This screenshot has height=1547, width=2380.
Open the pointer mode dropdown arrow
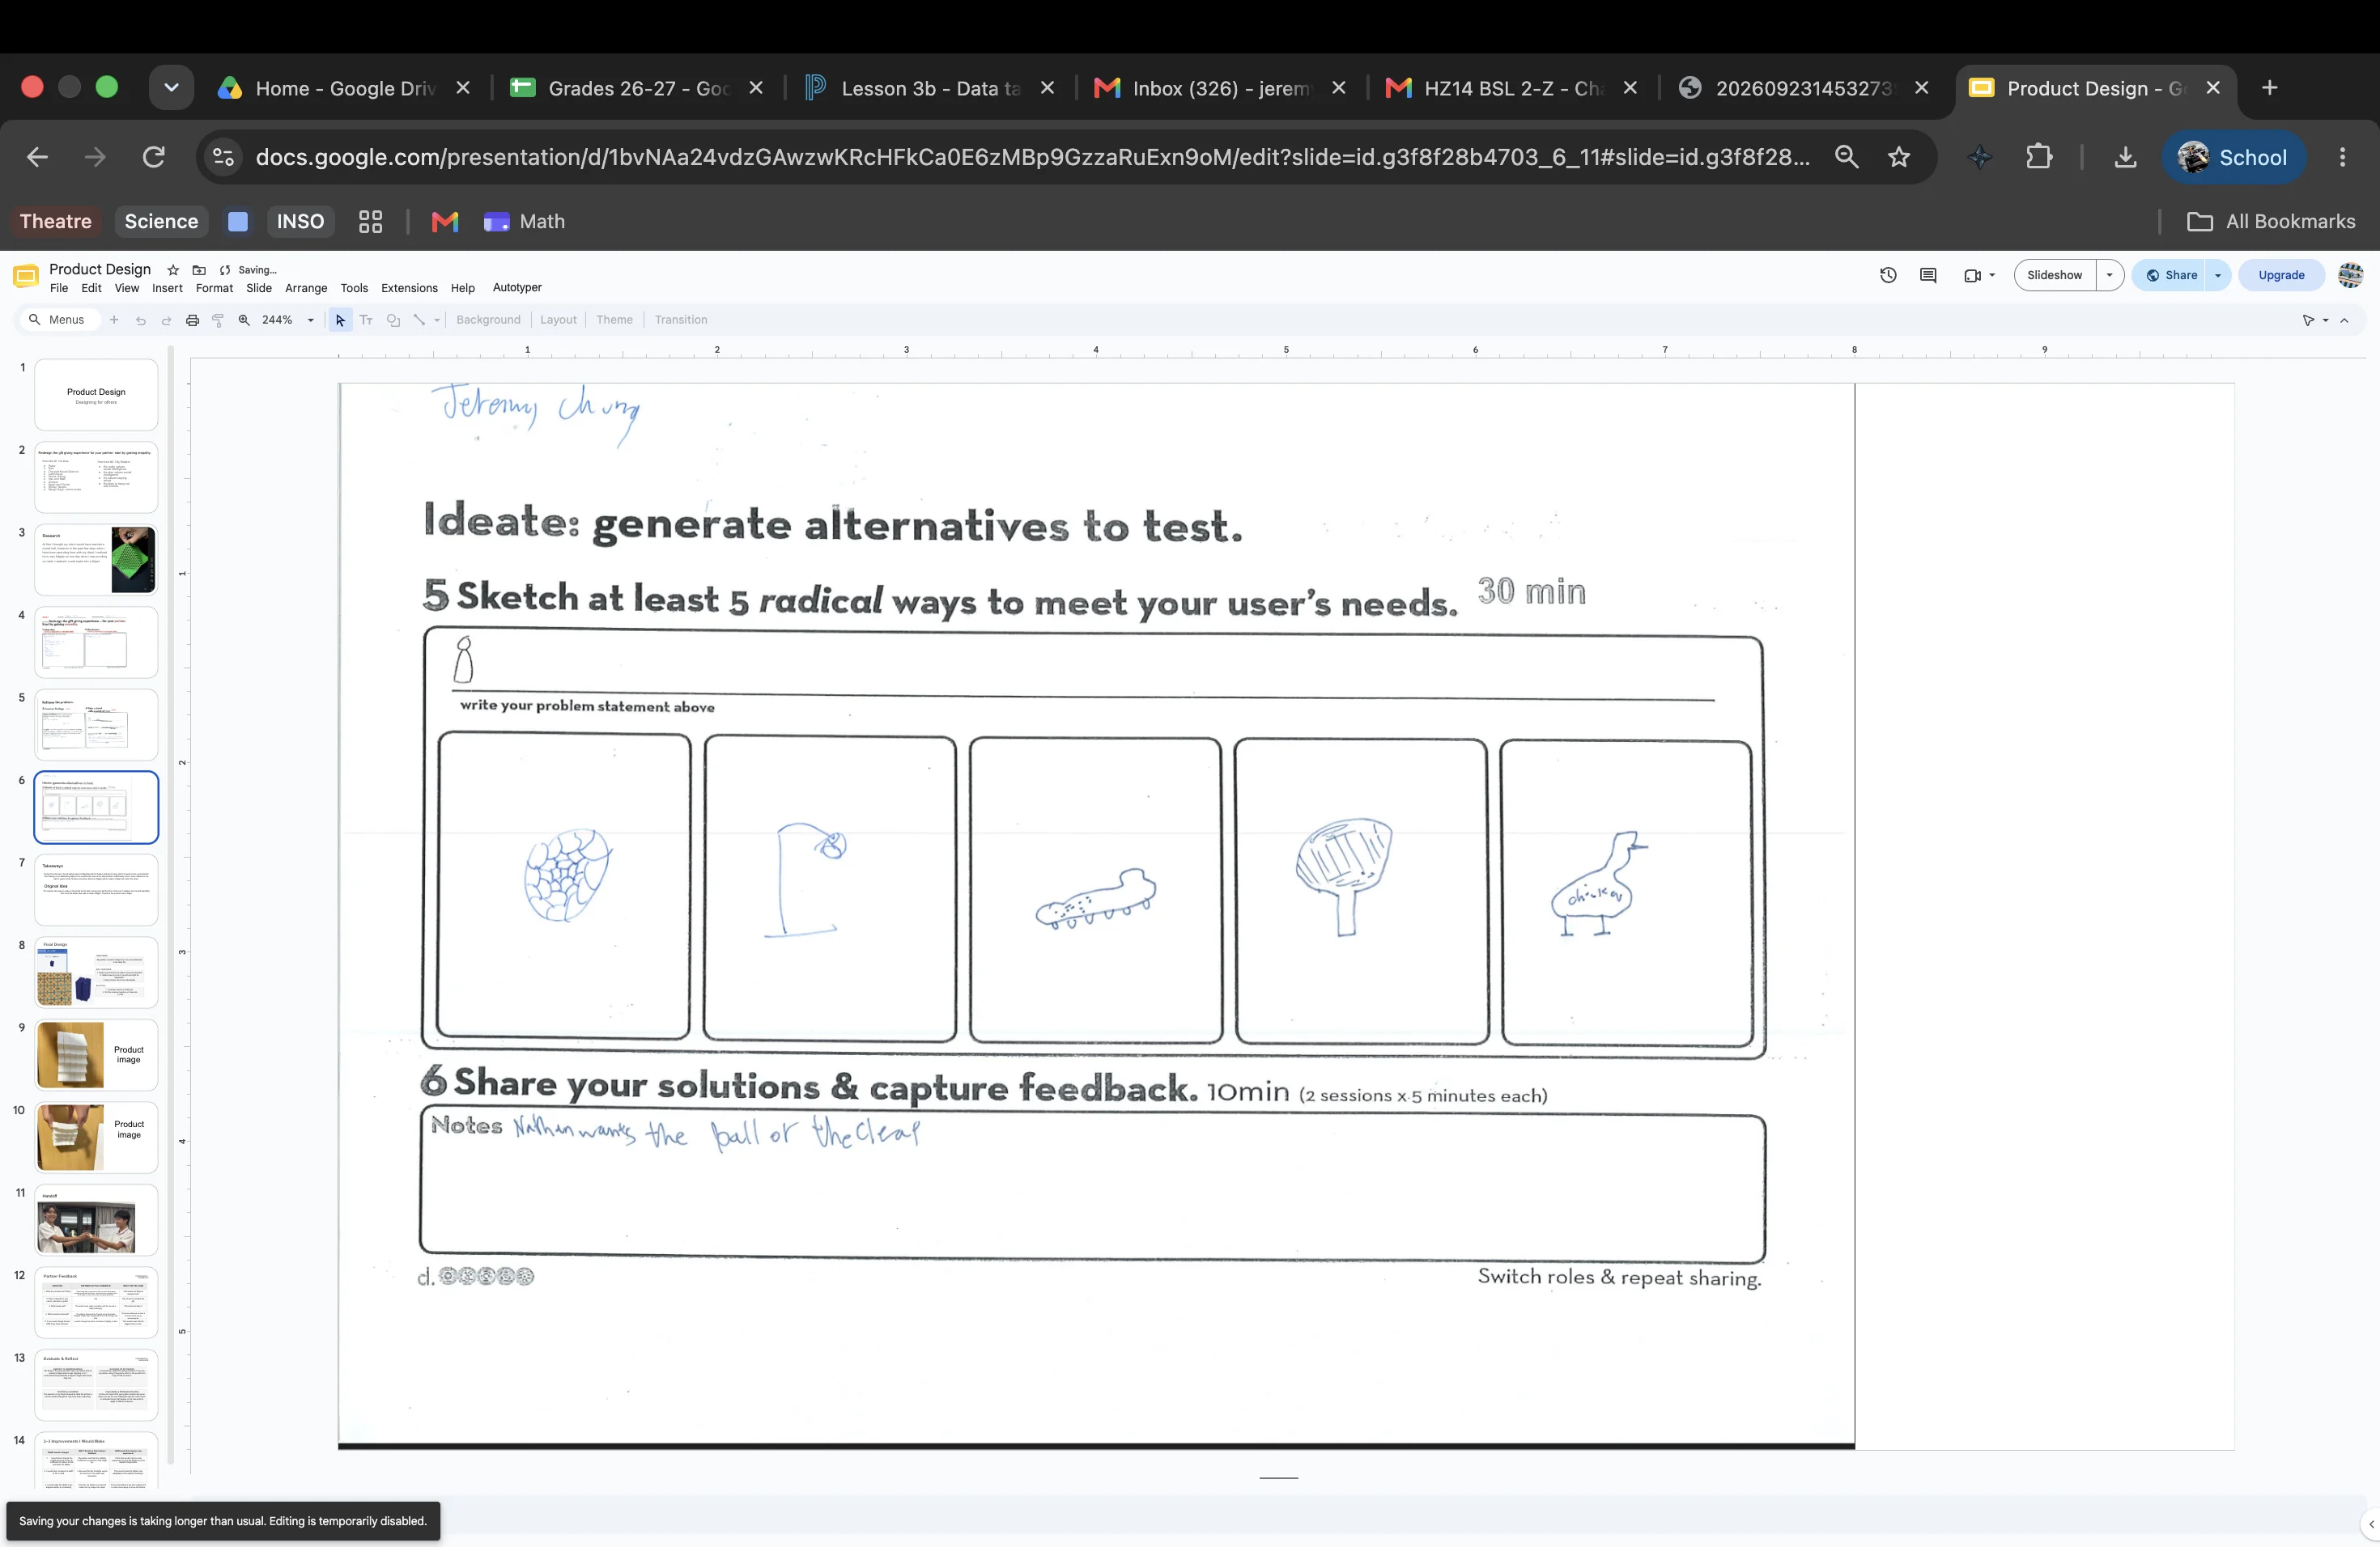click(2325, 320)
